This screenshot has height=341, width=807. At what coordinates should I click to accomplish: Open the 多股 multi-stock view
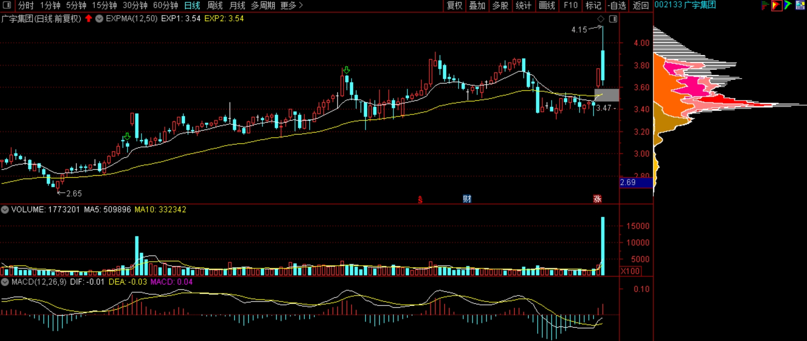[500, 6]
